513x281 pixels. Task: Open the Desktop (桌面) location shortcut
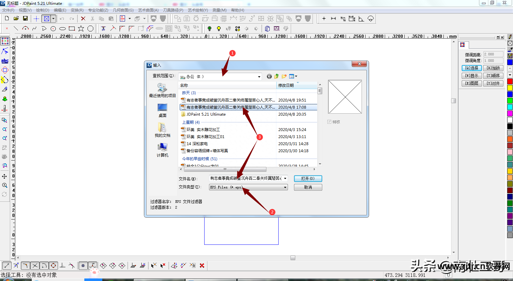(162, 110)
